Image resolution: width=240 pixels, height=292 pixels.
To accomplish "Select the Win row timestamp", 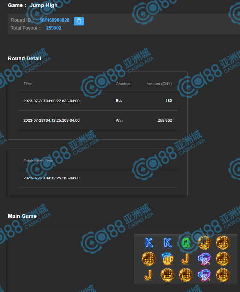I will pyautogui.click(x=51, y=121).
